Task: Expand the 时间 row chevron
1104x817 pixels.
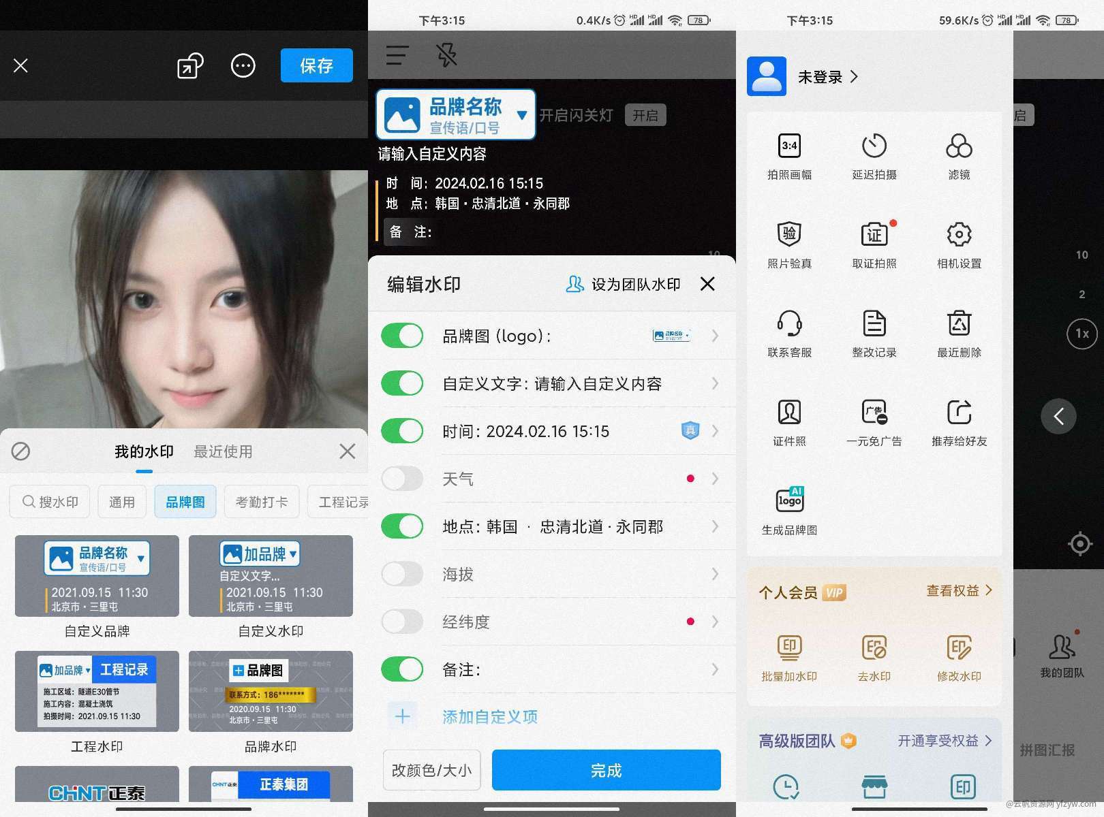Action: pyautogui.click(x=715, y=431)
